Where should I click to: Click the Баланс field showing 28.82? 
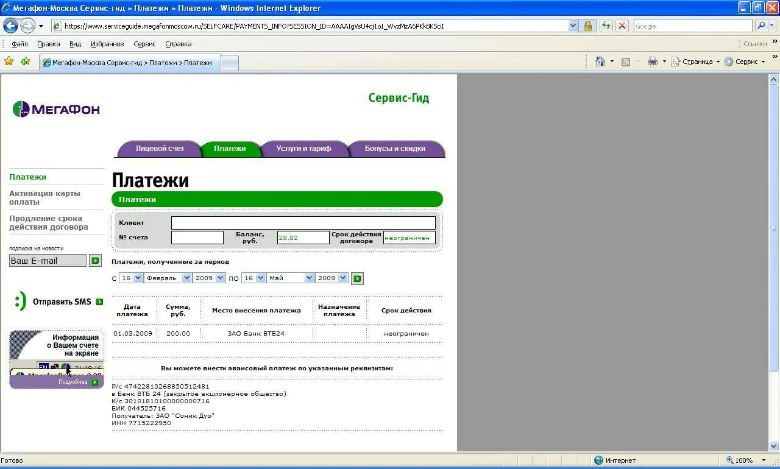tap(303, 238)
